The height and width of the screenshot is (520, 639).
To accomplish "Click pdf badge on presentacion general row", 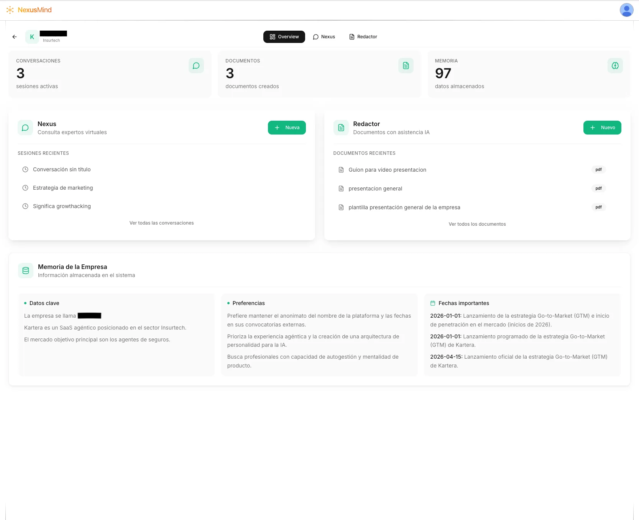I will coord(598,188).
